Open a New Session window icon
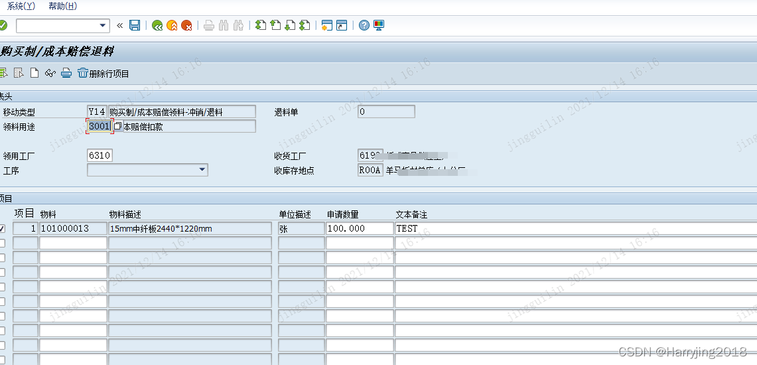Screen dimensions: 757x365 click(x=327, y=26)
